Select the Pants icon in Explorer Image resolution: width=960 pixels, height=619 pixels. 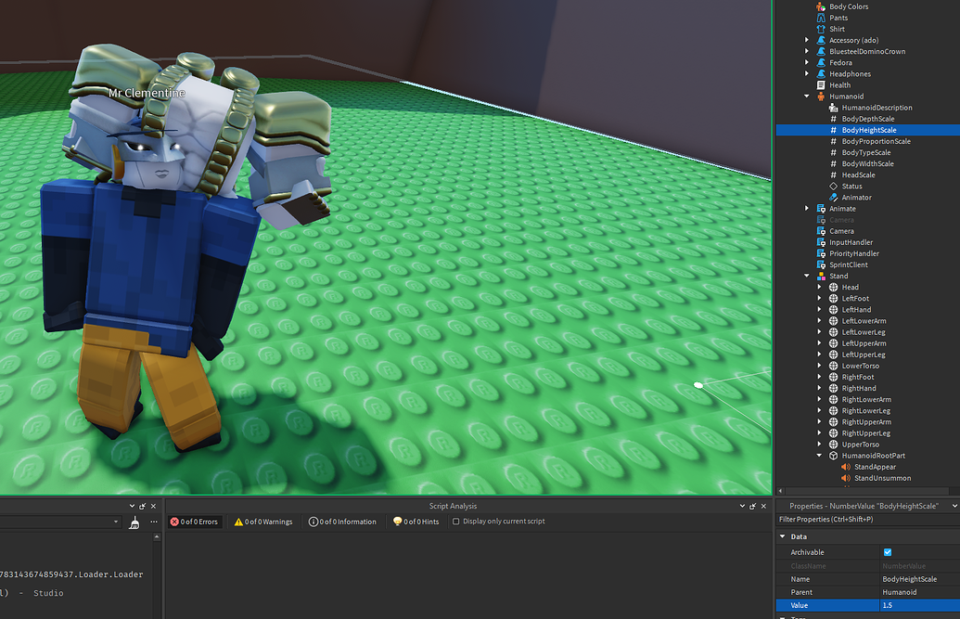(820, 17)
